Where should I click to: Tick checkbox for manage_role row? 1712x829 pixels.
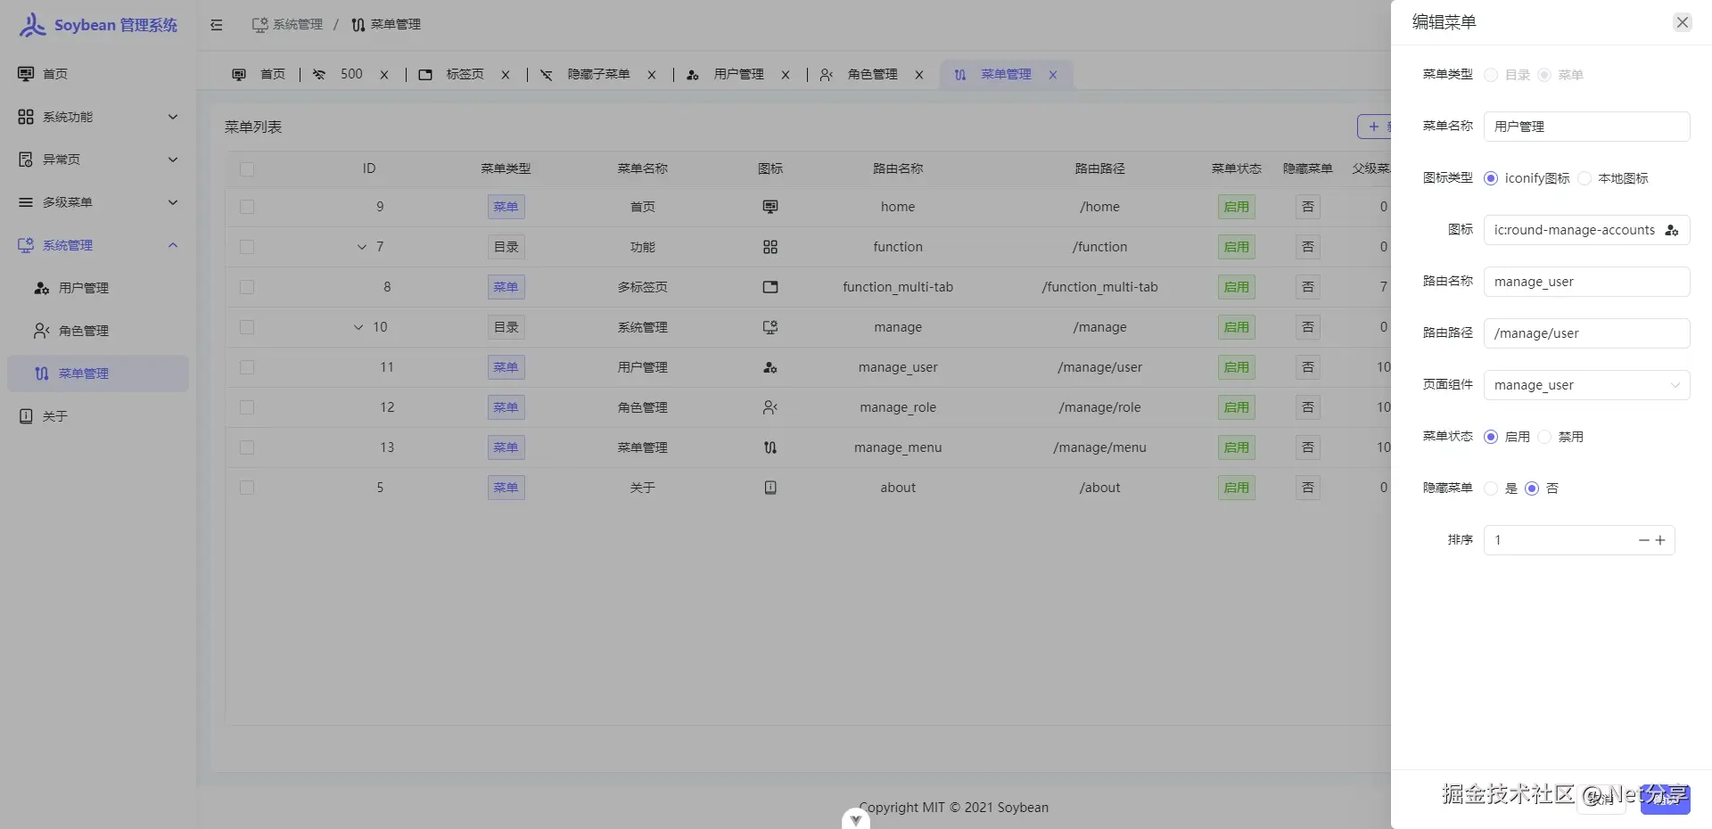247,407
